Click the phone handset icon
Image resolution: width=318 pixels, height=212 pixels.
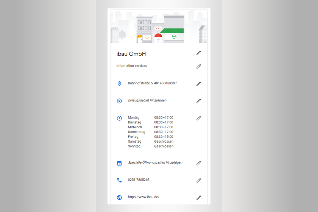pyautogui.click(x=120, y=180)
